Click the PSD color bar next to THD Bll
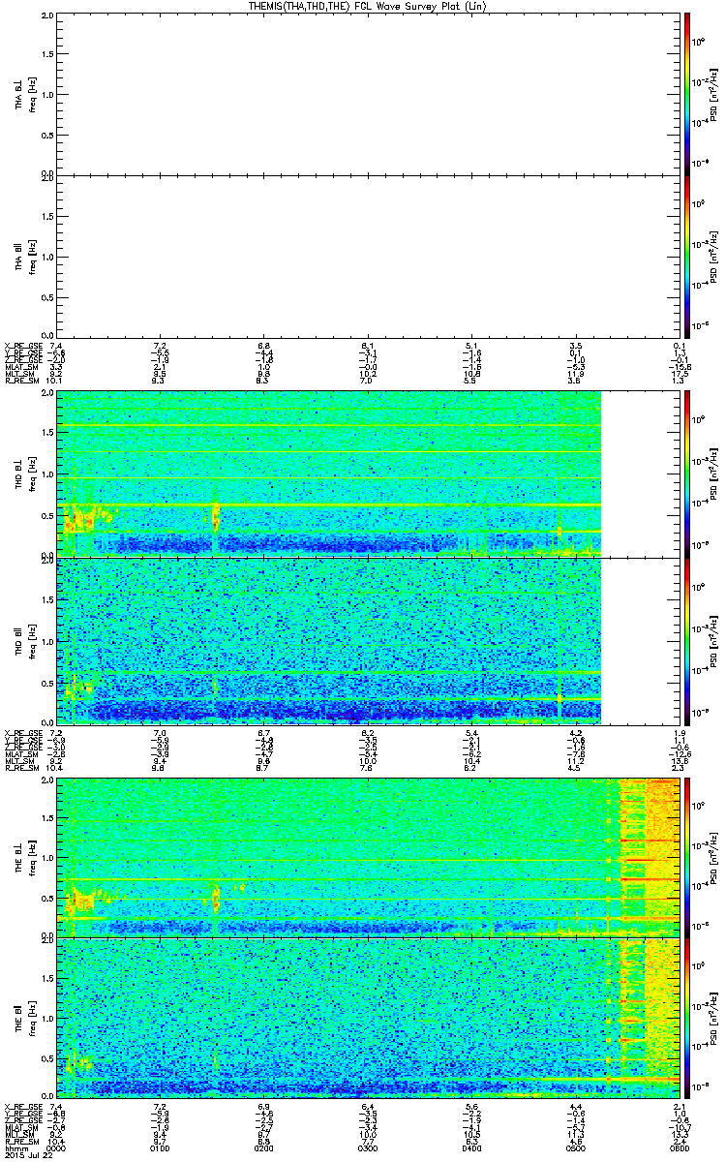Image resolution: width=726 pixels, height=1162 pixels. click(x=687, y=640)
